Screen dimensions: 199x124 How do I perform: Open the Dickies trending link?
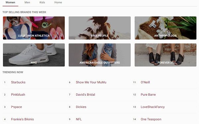(81, 107)
